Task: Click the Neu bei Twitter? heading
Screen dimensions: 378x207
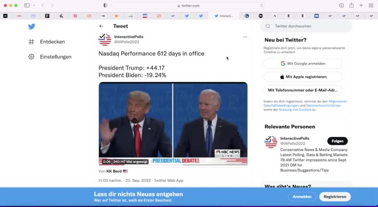Action: point(285,40)
